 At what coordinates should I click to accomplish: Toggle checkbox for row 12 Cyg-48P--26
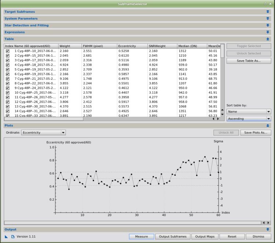[8, 102]
